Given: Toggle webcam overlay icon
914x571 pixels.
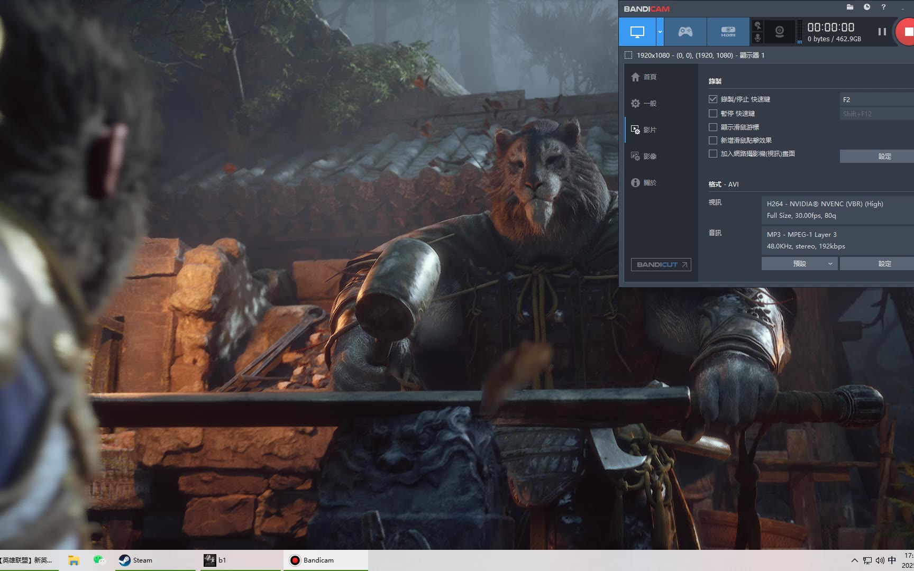Looking at the screenshot, I should [780, 32].
